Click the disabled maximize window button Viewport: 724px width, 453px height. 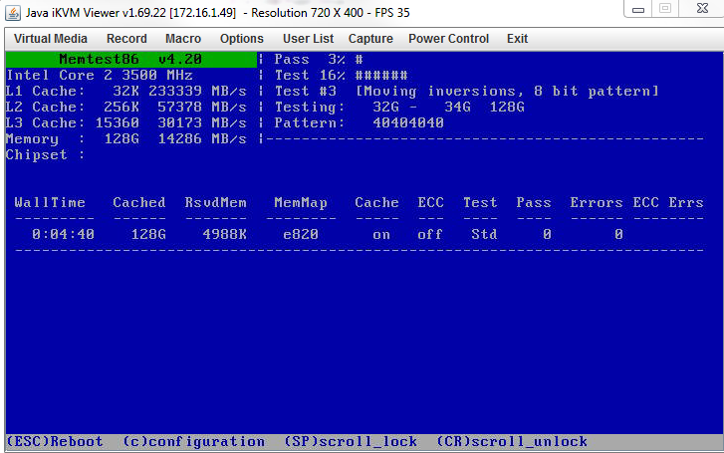pos(665,9)
